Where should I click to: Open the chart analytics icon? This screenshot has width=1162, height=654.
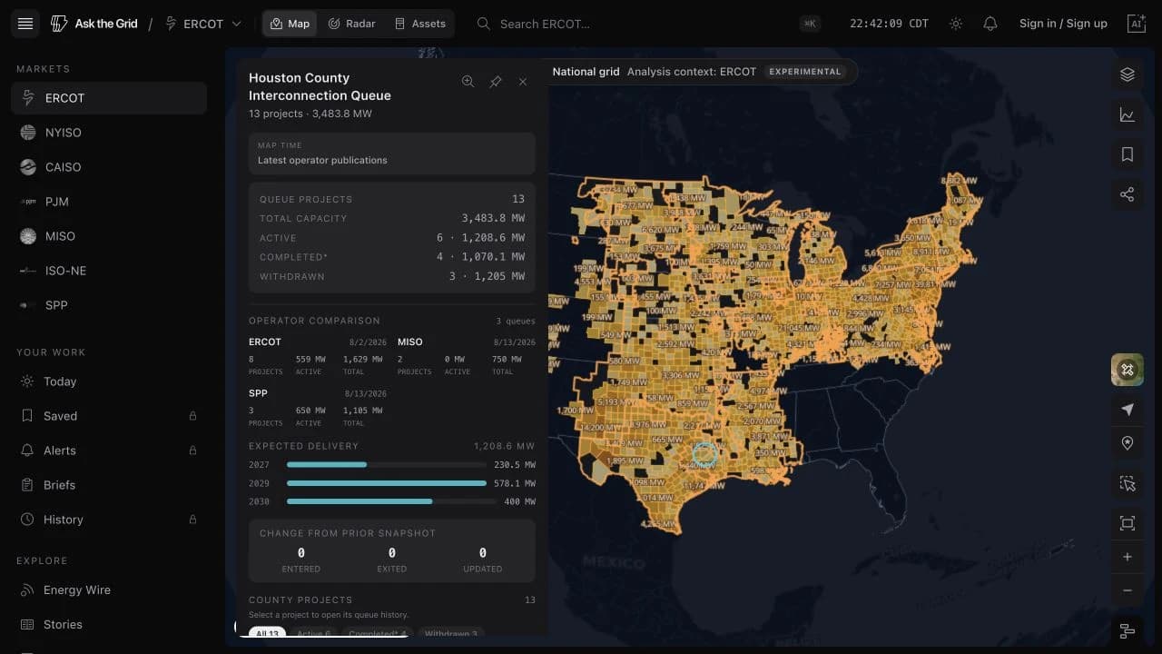tap(1128, 114)
